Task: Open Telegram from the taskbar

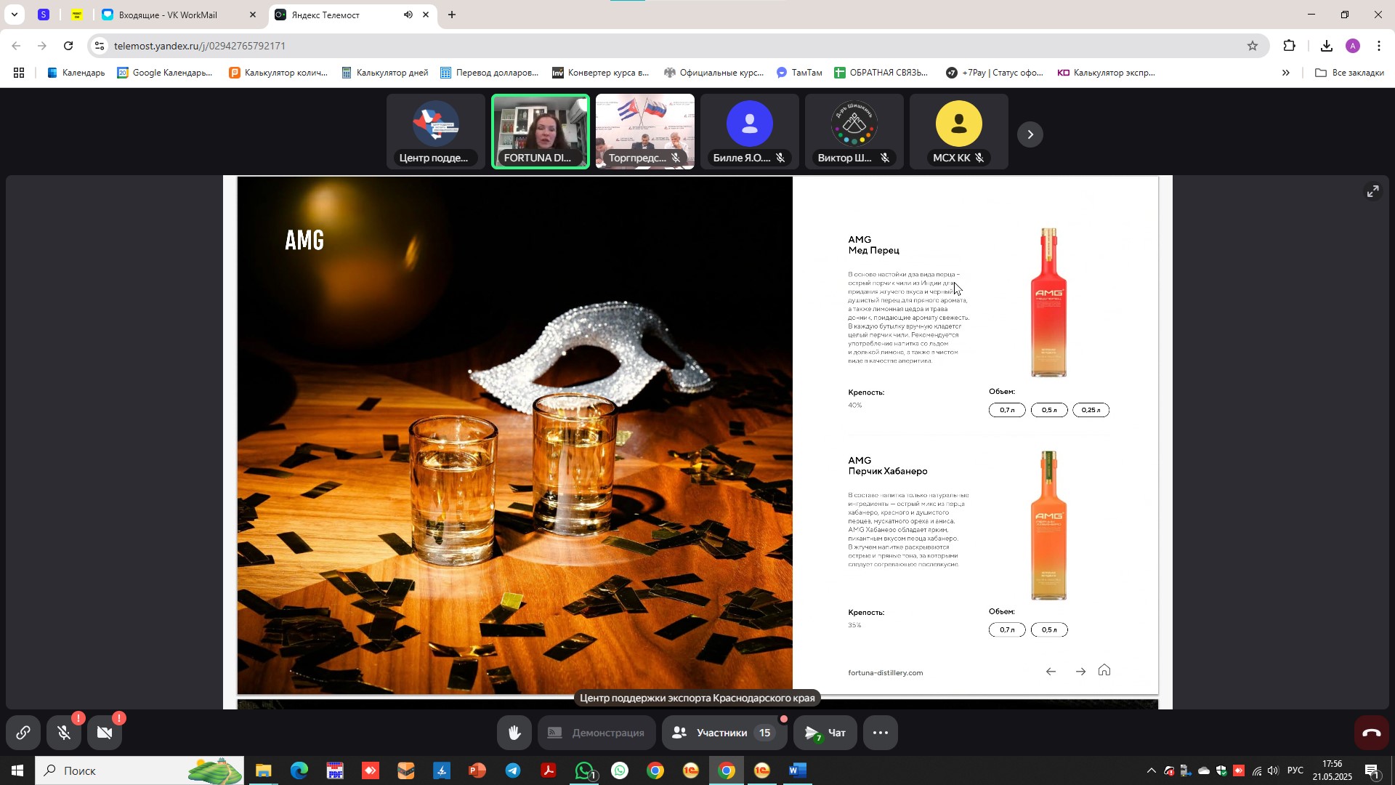Action: [x=513, y=770]
